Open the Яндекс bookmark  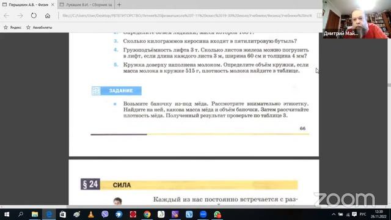click(x=12, y=28)
